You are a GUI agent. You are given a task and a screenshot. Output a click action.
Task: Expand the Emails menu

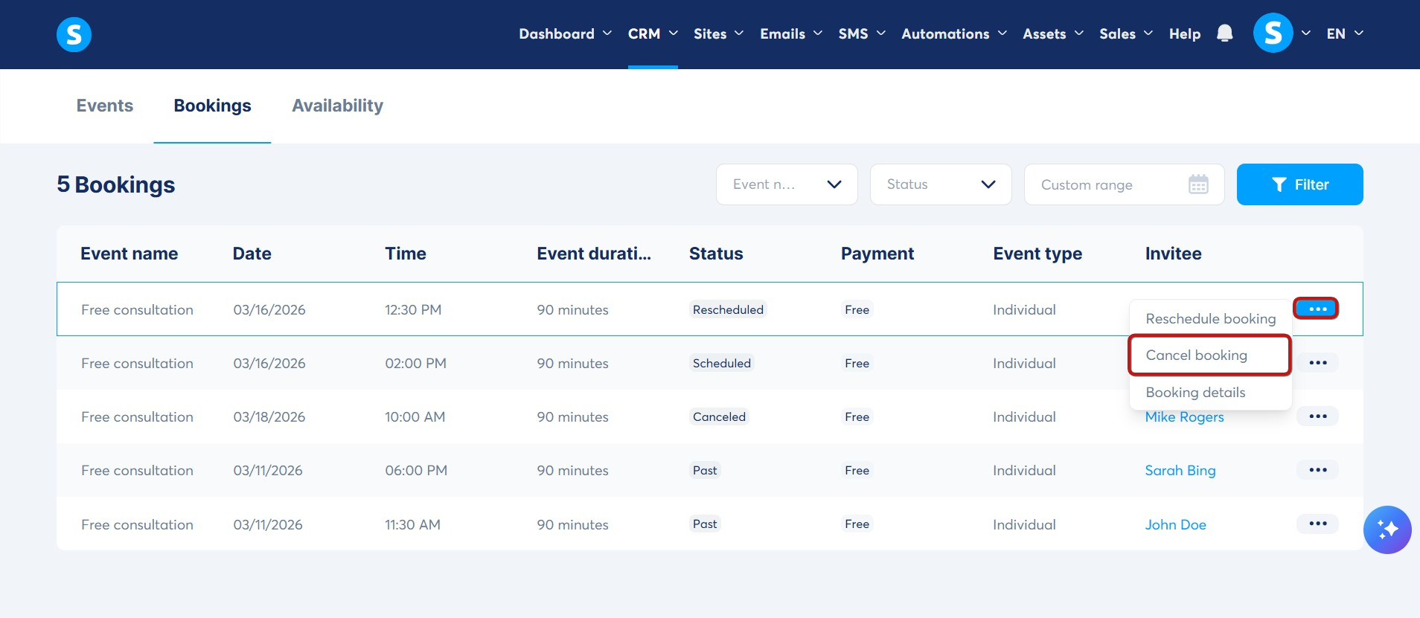point(791,33)
